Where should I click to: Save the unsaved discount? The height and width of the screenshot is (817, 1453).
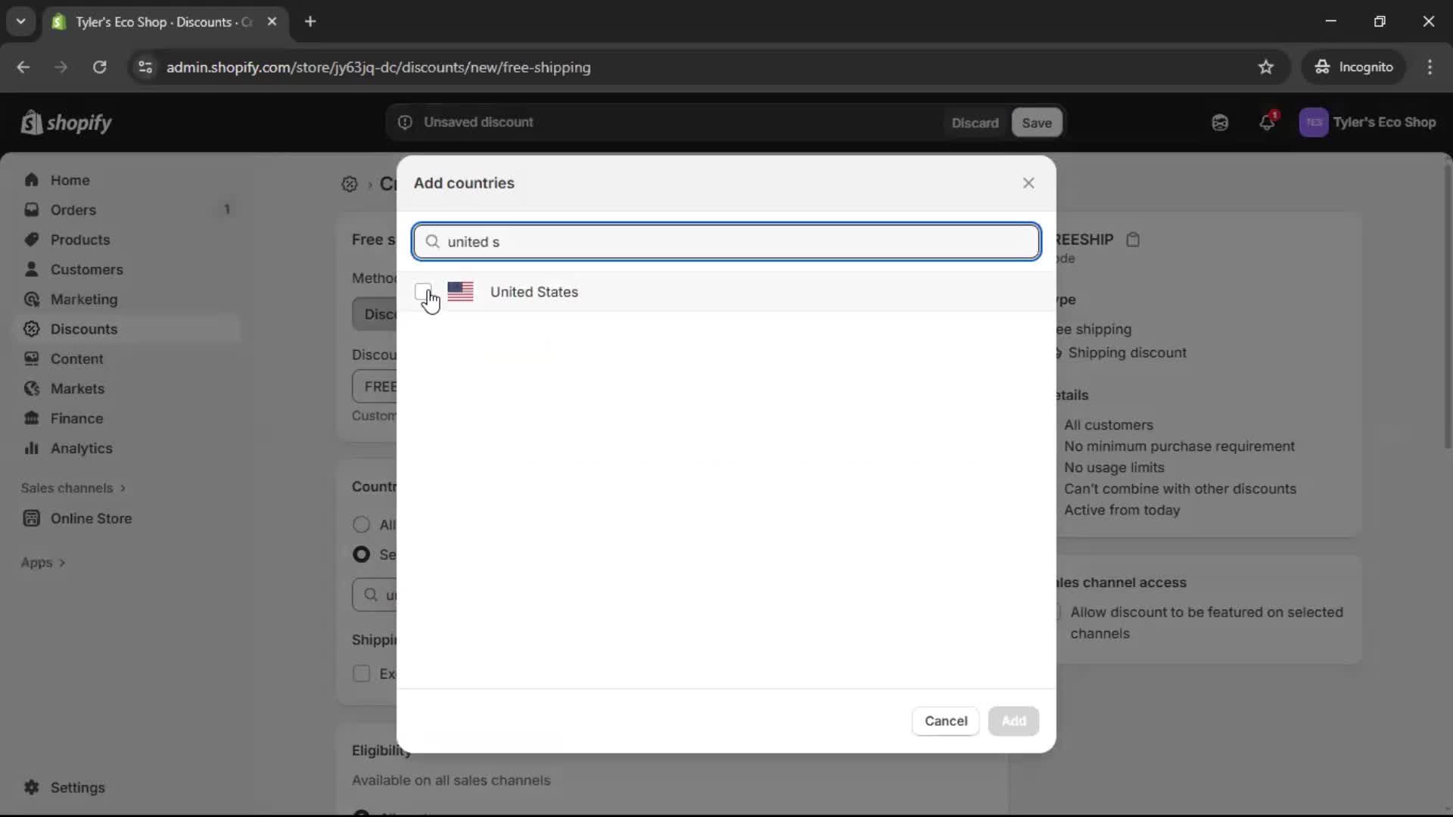pyautogui.click(x=1035, y=122)
